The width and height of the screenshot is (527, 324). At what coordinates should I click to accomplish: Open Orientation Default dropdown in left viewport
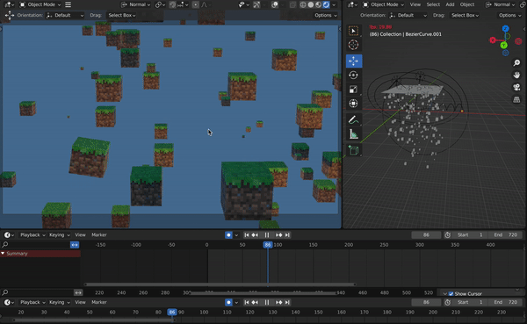pos(65,15)
